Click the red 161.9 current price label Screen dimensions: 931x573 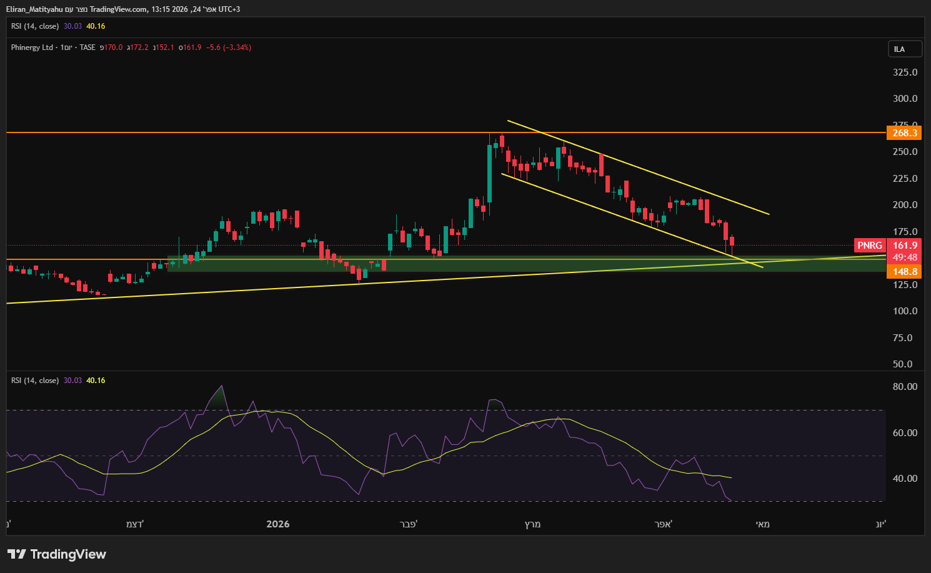click(x=905, y=246)
